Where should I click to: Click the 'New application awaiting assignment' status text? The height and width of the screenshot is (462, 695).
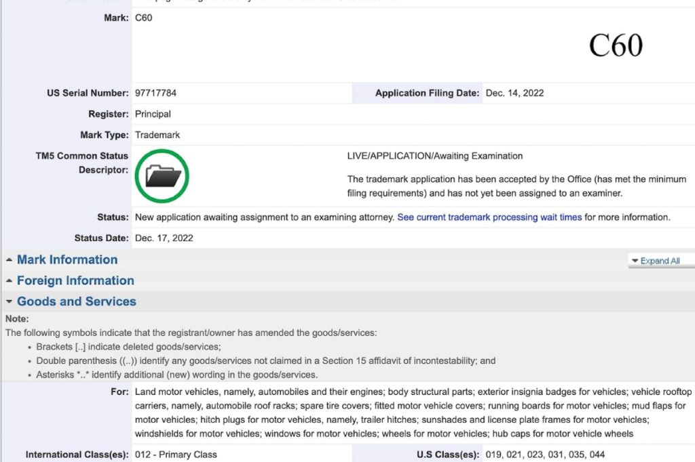coord(265,217)
